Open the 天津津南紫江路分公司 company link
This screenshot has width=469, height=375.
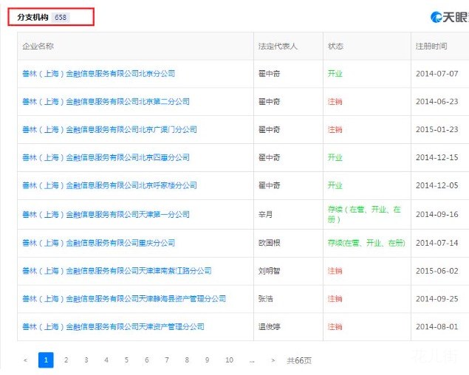[x=117, y=271]
